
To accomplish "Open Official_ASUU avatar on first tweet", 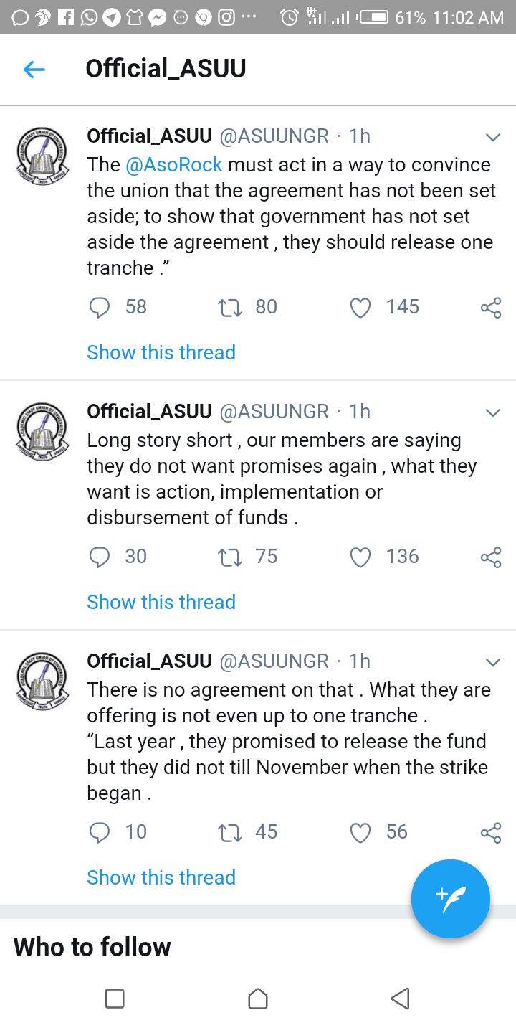I will (x=42, y=153).
